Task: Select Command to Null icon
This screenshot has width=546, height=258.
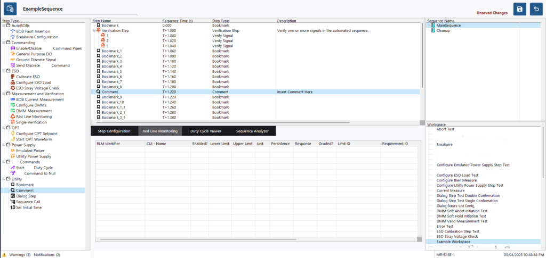Action: click(13, 173)
